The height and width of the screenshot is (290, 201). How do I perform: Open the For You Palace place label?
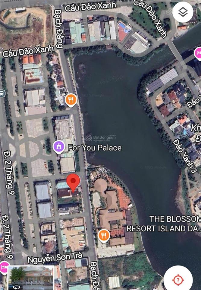coord(95,148)
